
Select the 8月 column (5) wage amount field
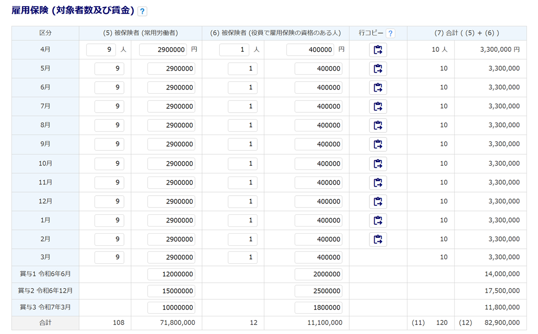click(x=171, y=125)
